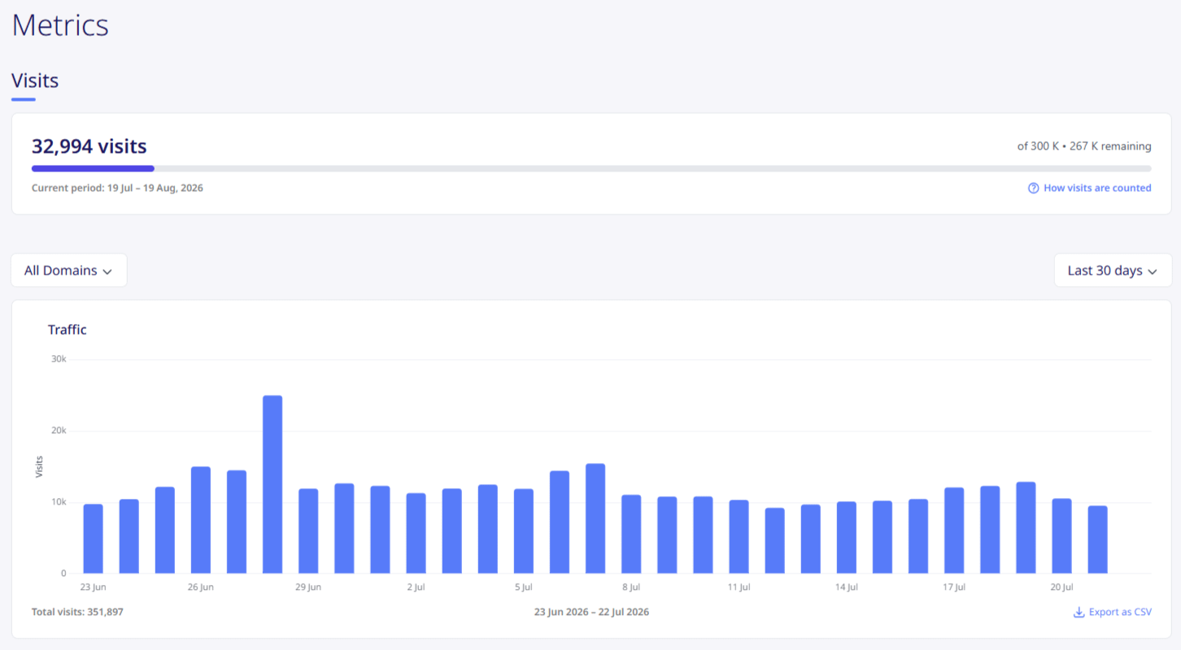Image resolution: width=1181 pixels, height=650 pixels.
Task: Click the bar above 29 Jun
Action: [x=308, y=531]
